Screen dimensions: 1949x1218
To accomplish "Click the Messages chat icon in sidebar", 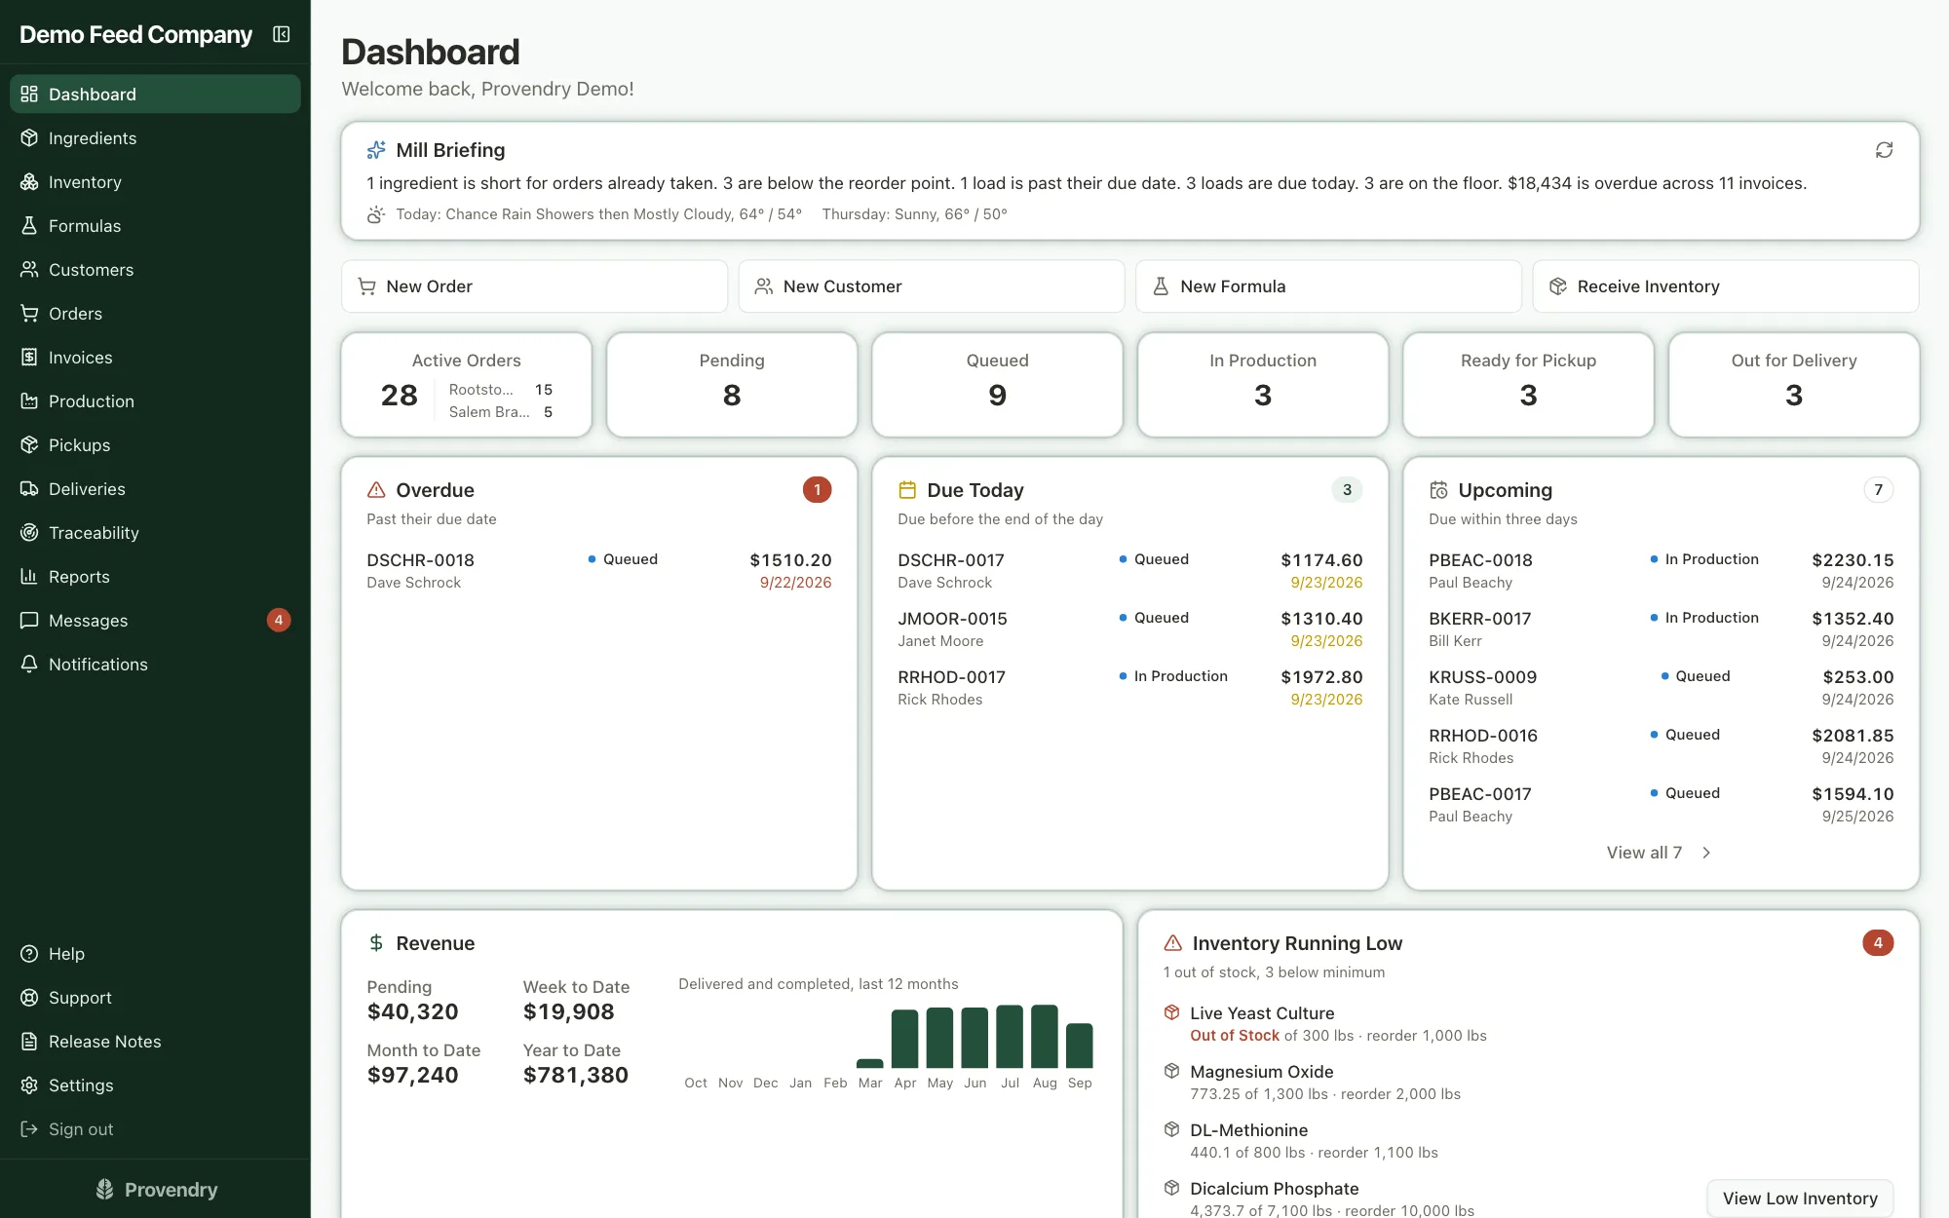I will (29, 621).
